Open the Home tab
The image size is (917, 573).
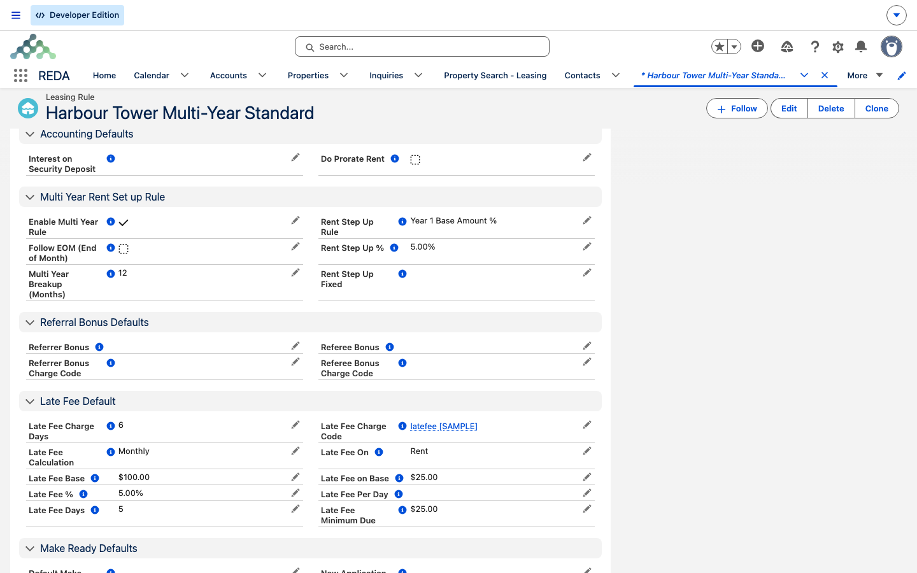[x=104, y=75]
